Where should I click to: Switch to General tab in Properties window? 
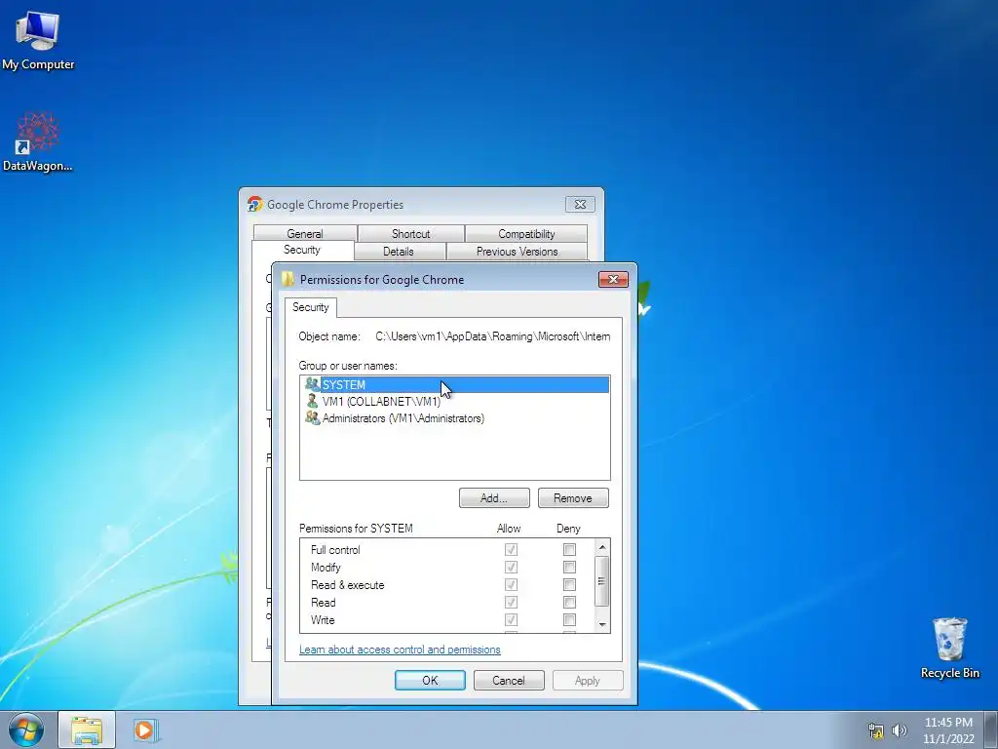(x=305, y=234)
